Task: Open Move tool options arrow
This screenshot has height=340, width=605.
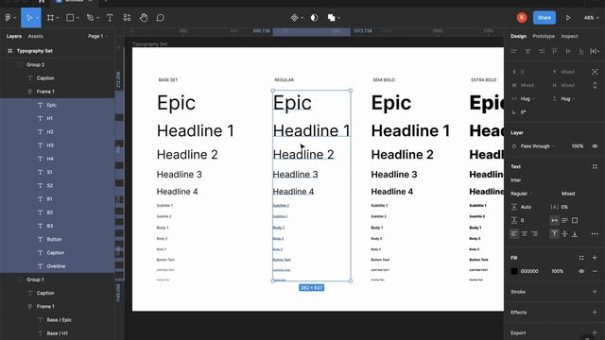Action: pos(38,18)
